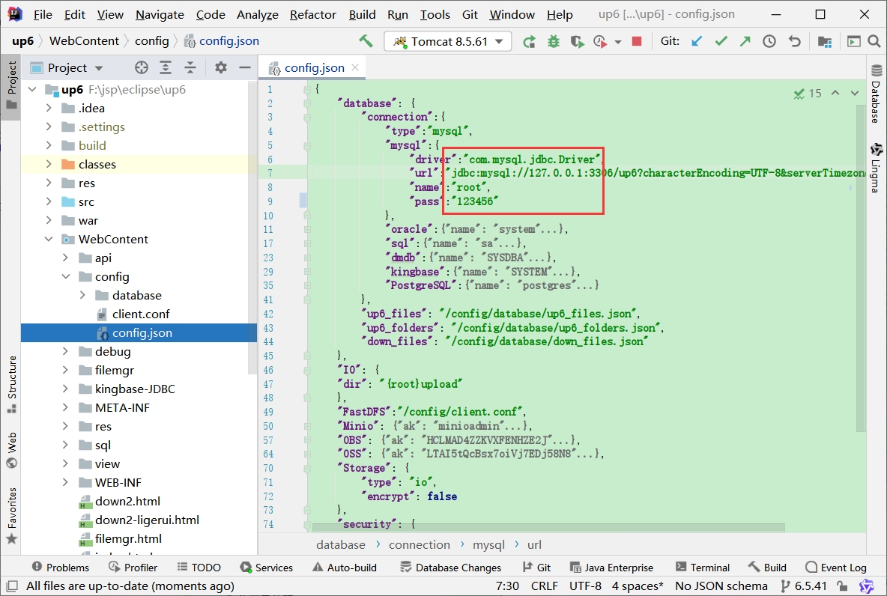Collapse the WebContent folder node

(49, 240)
